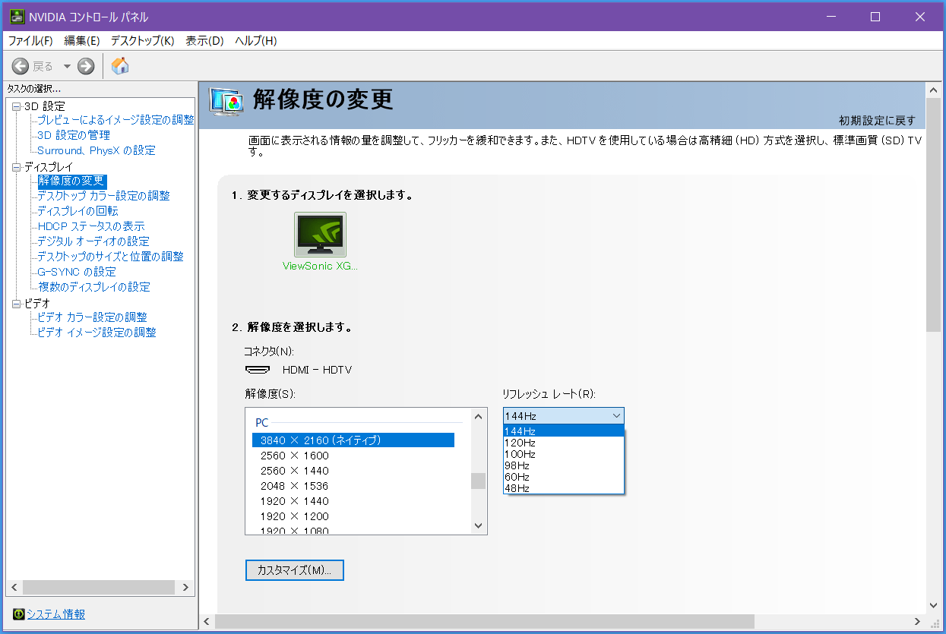Screen dimensions: 946x634
Task: Click the Back arrow toolbar icon
Action: (21, 66)
